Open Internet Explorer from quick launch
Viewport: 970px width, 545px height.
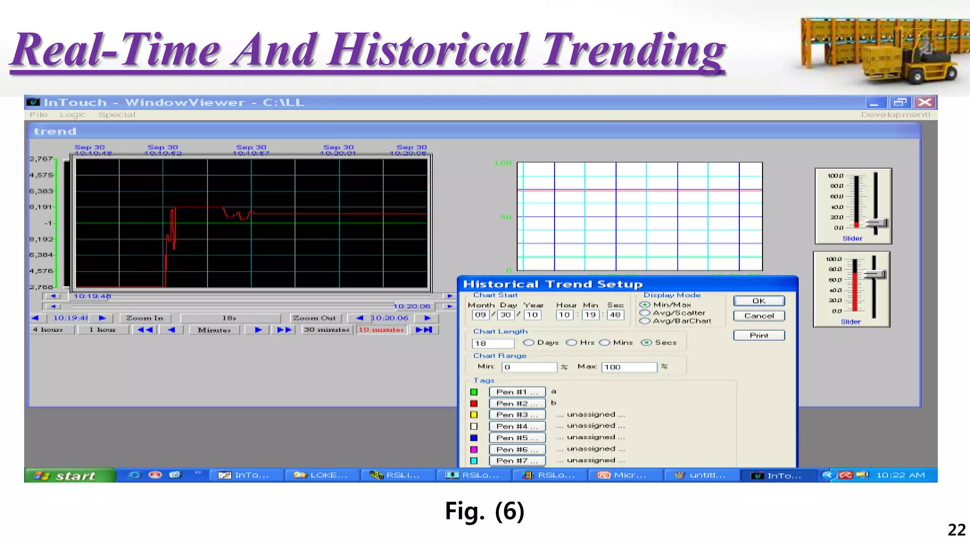[135, 475]
